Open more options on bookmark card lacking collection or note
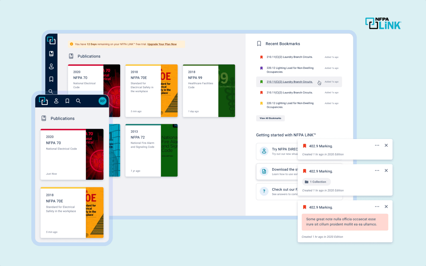Image resolution: width=426 pixels, height=266 pixels. [x=377, y=145]
